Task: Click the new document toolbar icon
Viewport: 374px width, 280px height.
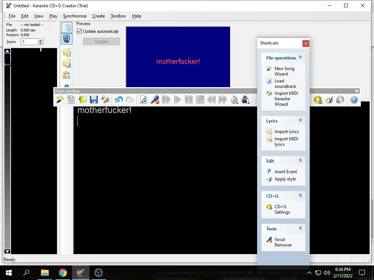Action: pyautogui.click(x=71, y=100)
